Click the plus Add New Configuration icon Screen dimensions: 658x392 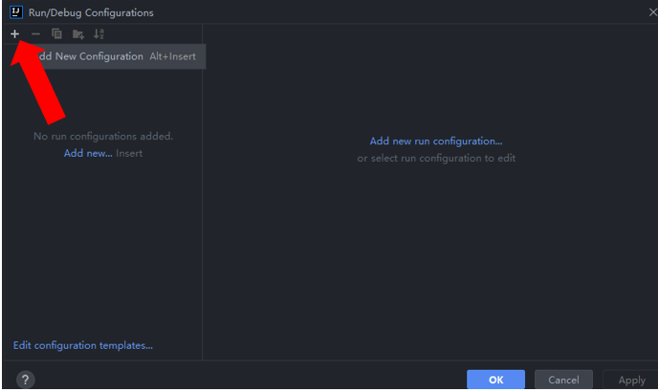[x=14, y=33]
